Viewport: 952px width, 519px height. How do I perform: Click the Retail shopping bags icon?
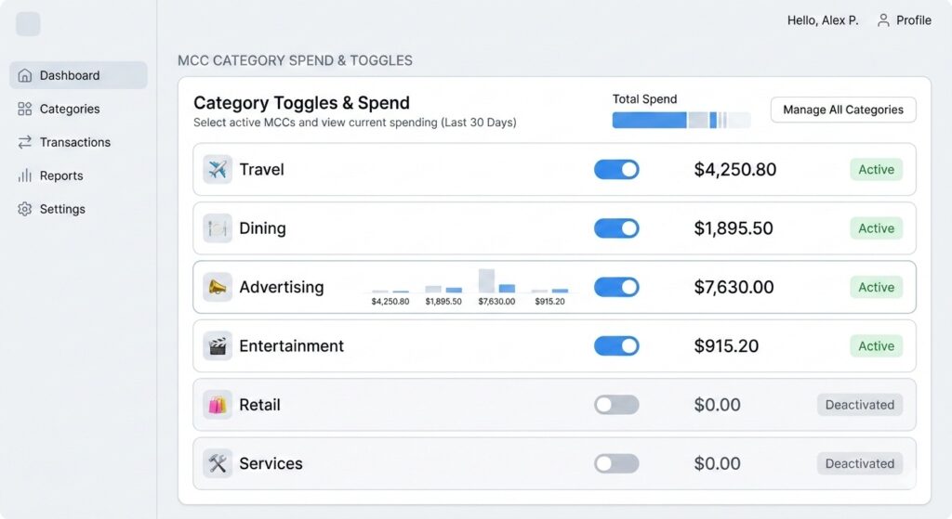pyautogui.click(x=218, y=405)
